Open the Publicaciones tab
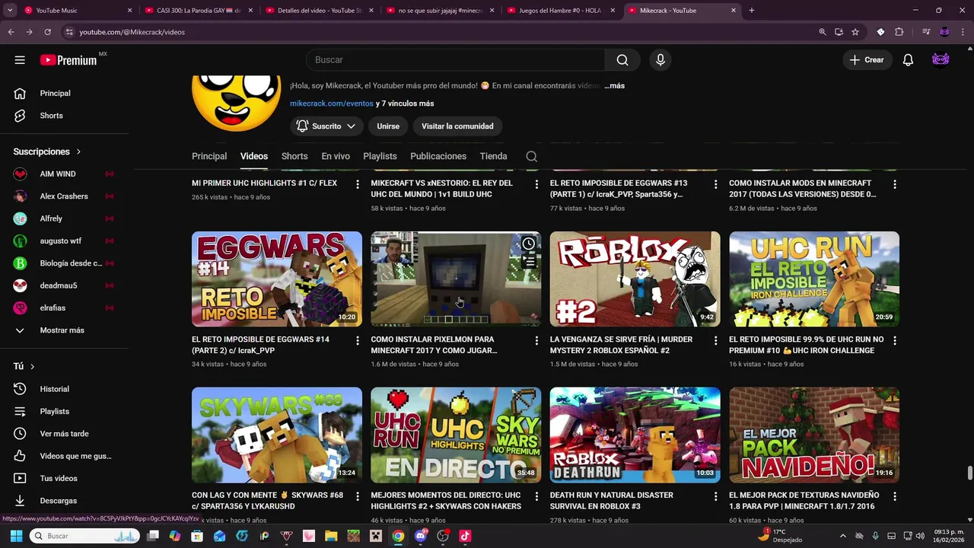The width and height of the screenshot is (974, 548). pyautogui.click(x=438, y=156)
